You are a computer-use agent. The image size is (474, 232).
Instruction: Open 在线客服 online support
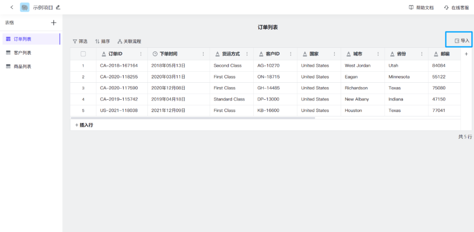456,7
